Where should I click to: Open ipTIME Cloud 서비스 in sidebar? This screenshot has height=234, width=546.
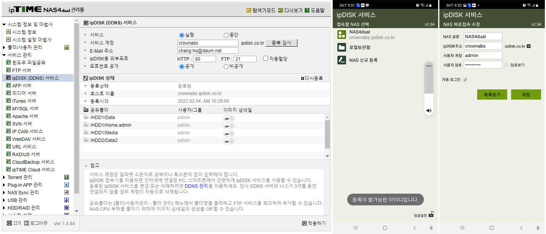(x=34, y=169)
